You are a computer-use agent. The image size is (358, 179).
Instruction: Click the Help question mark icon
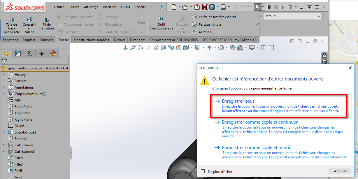tap(290, 7)
